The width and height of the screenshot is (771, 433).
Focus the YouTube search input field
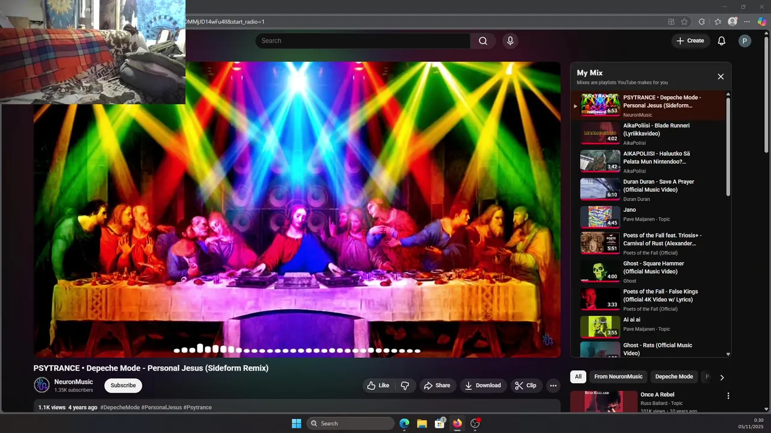(363, 41)
